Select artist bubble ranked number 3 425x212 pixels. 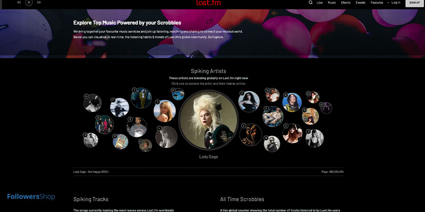pyautogui.click(x=165, y=111)
